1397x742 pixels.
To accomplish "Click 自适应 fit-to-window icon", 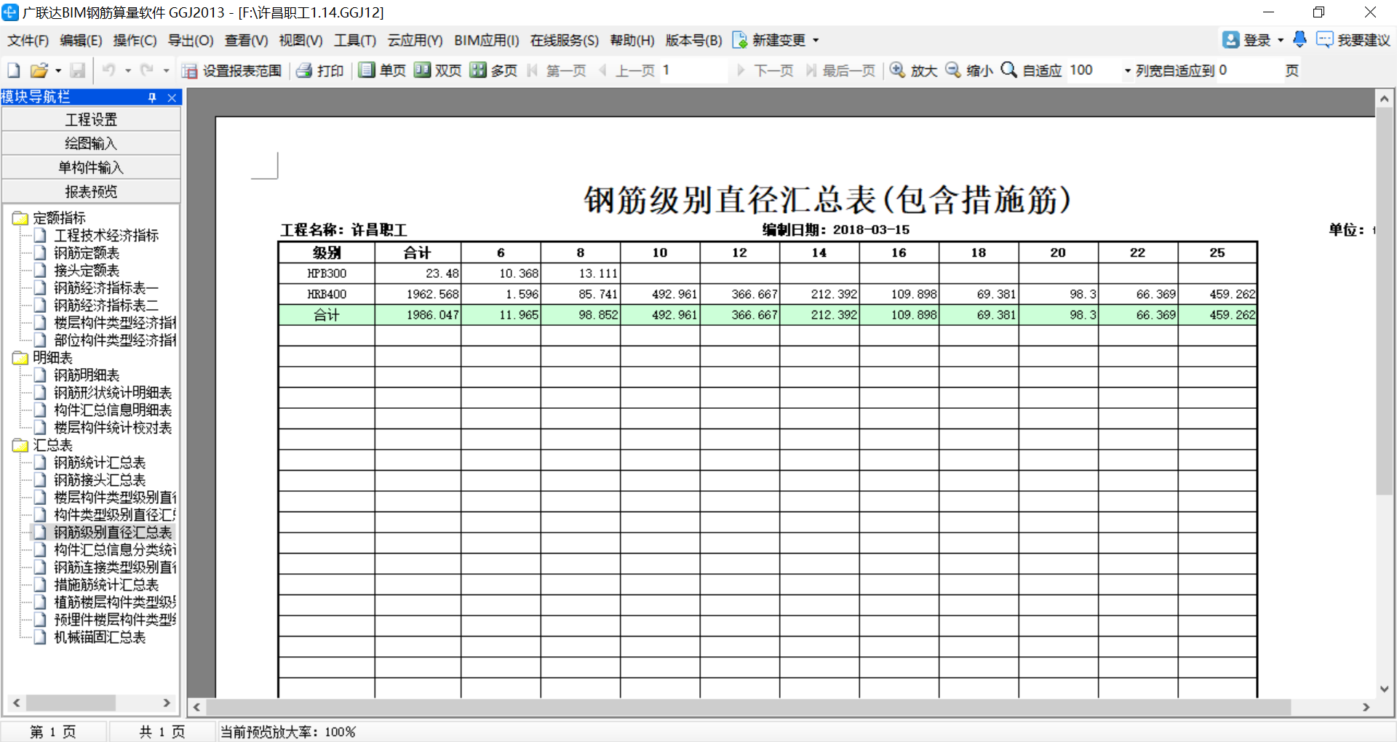I will [1009, 70].
